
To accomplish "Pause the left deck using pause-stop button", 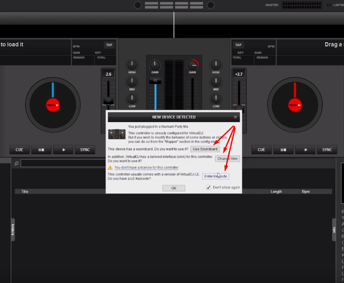I will tap(41, 150).
